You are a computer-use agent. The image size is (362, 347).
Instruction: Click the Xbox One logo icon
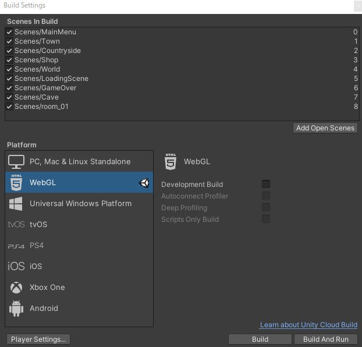(16, 288)
